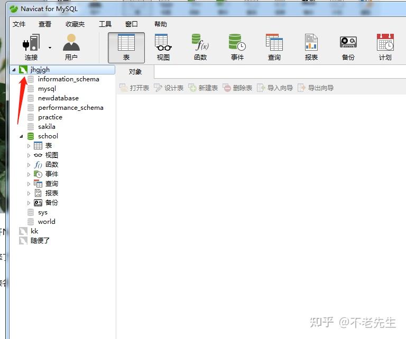Select the 视图 (View) toolbar icon

click(163, 48)
